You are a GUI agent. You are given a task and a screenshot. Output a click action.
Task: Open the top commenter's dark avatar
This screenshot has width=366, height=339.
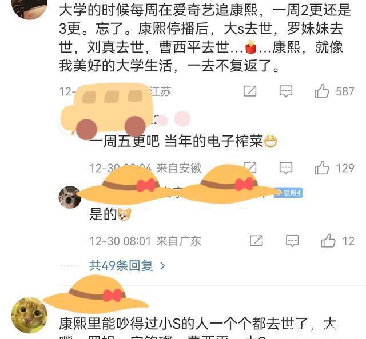pos(29,7)
